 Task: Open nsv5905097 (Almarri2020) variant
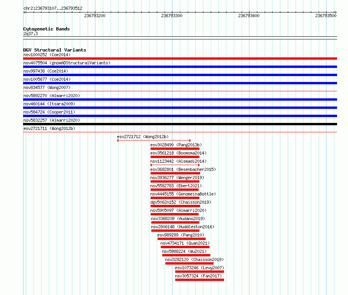coord(178,210)
